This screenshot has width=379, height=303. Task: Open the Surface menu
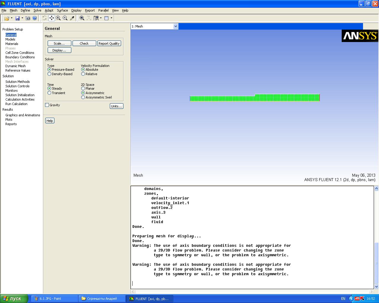(x=62, y=10)
